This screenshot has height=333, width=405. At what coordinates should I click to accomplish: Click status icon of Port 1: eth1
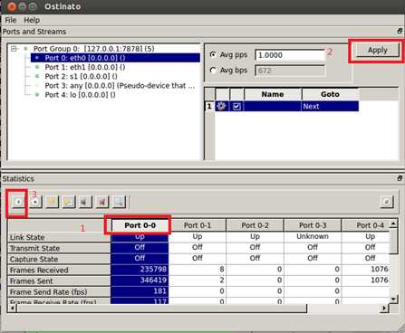[37, 67]
